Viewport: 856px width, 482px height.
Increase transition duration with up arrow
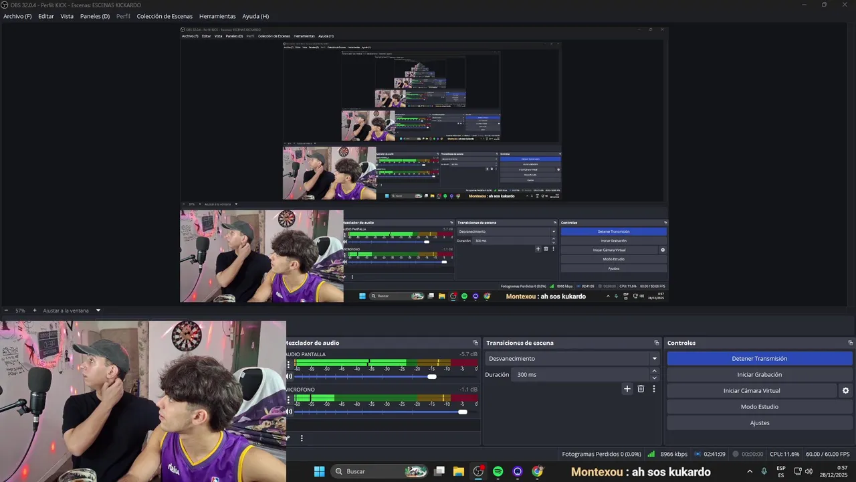pos(654,372)
